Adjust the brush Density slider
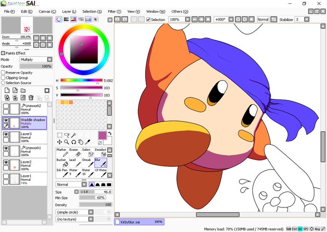 pos(96,205)
